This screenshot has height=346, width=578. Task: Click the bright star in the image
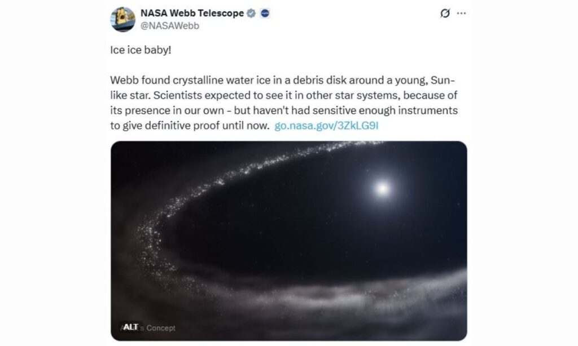coord(382,188)
